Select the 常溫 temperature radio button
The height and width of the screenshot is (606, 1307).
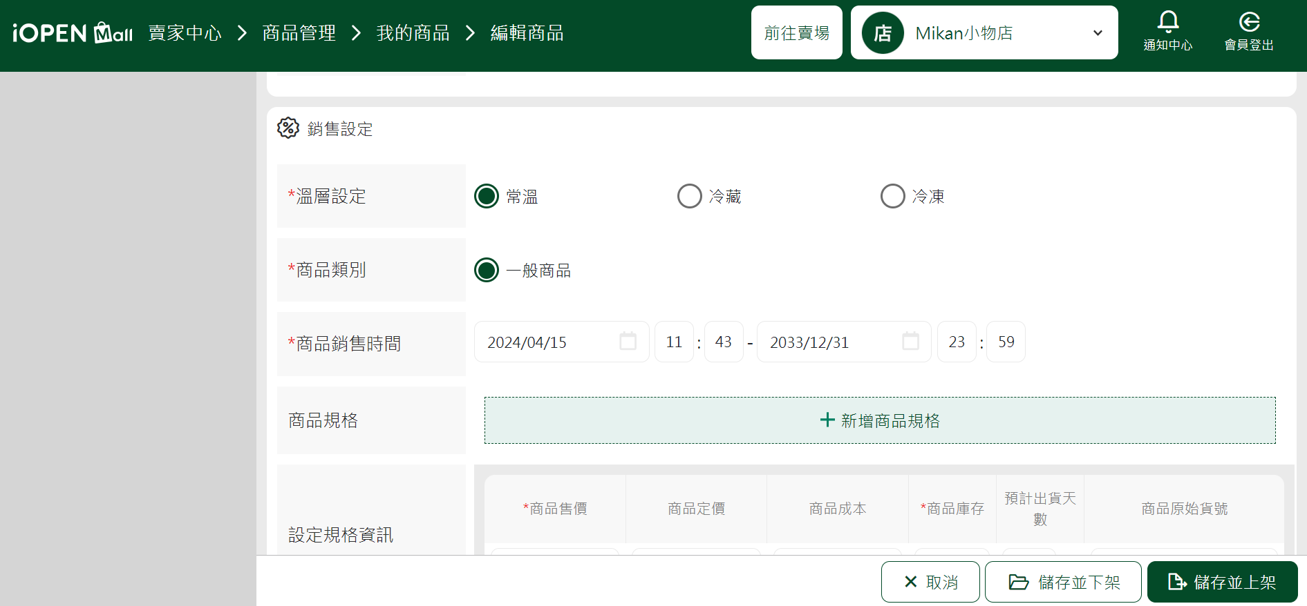pyautogui.click(x=487, y=196)
